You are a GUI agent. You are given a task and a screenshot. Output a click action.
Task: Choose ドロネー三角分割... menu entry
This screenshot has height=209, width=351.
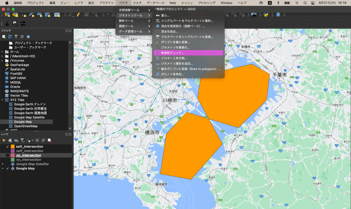click(x=188, y=58)
